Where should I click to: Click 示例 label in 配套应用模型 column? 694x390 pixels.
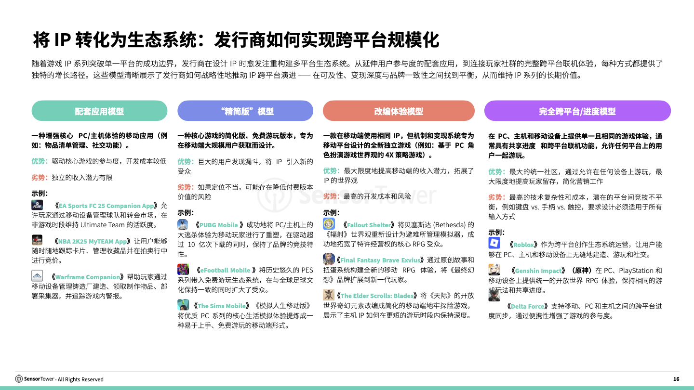pyautogui.click(x=40, y=193)
